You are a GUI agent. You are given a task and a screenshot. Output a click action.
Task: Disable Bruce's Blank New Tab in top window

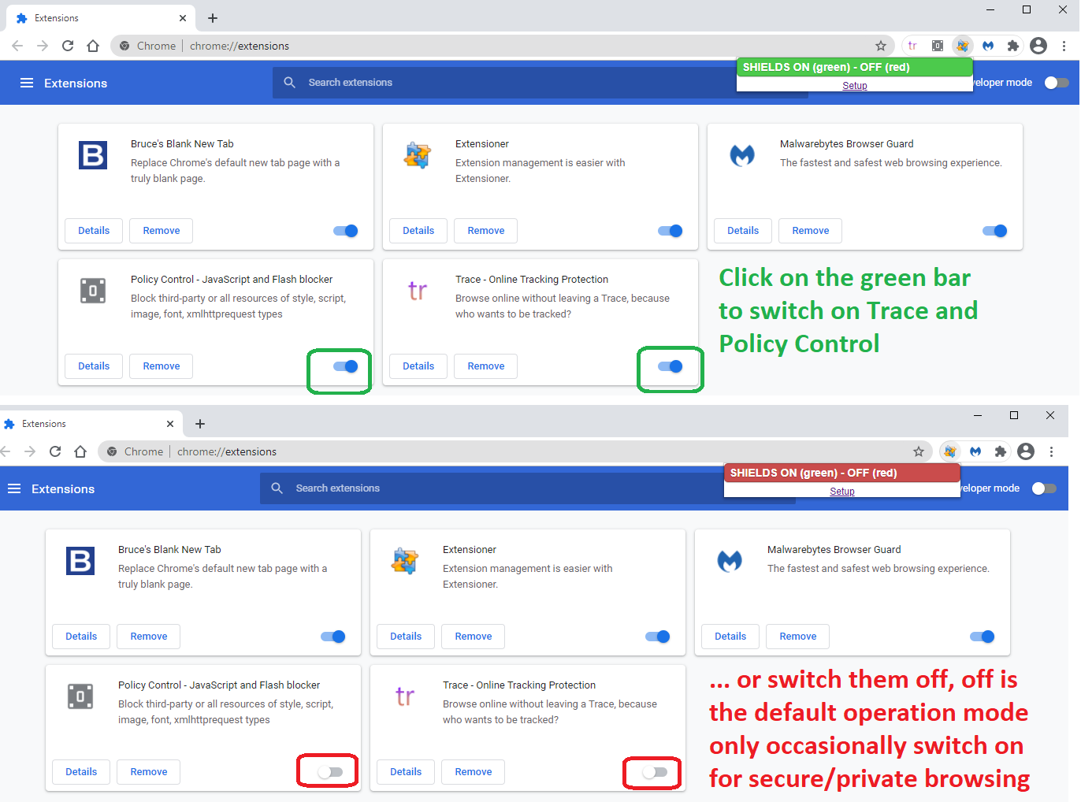click(346, 231)
